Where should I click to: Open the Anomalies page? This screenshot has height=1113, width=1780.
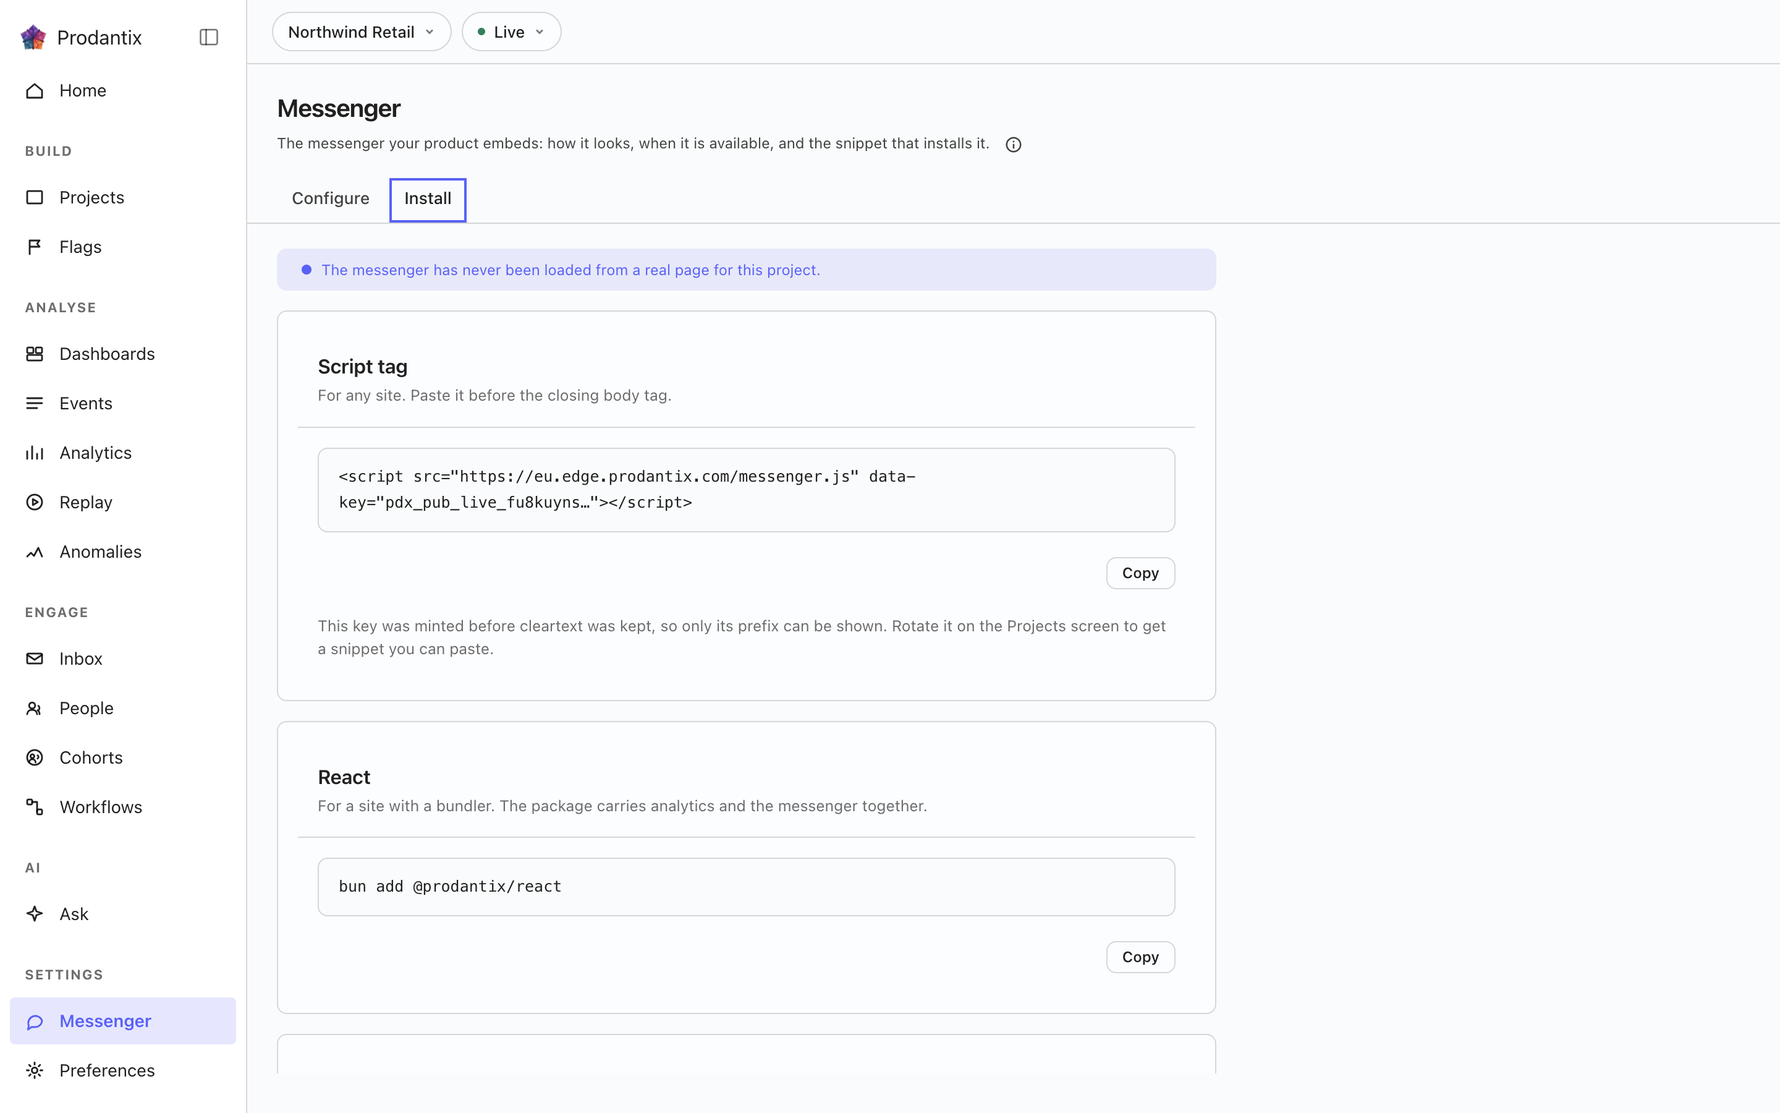click(x=123, y=552)
